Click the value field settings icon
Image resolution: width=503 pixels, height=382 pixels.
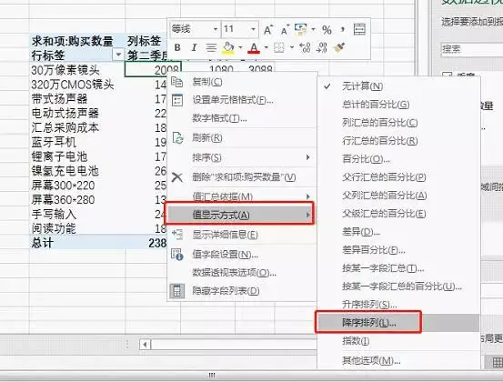pyautogui.click(x=177, y=254)
